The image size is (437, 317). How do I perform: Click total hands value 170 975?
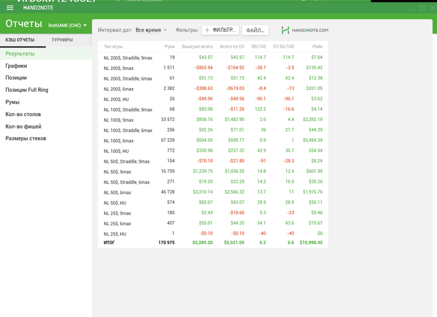[x=167, y=243]
